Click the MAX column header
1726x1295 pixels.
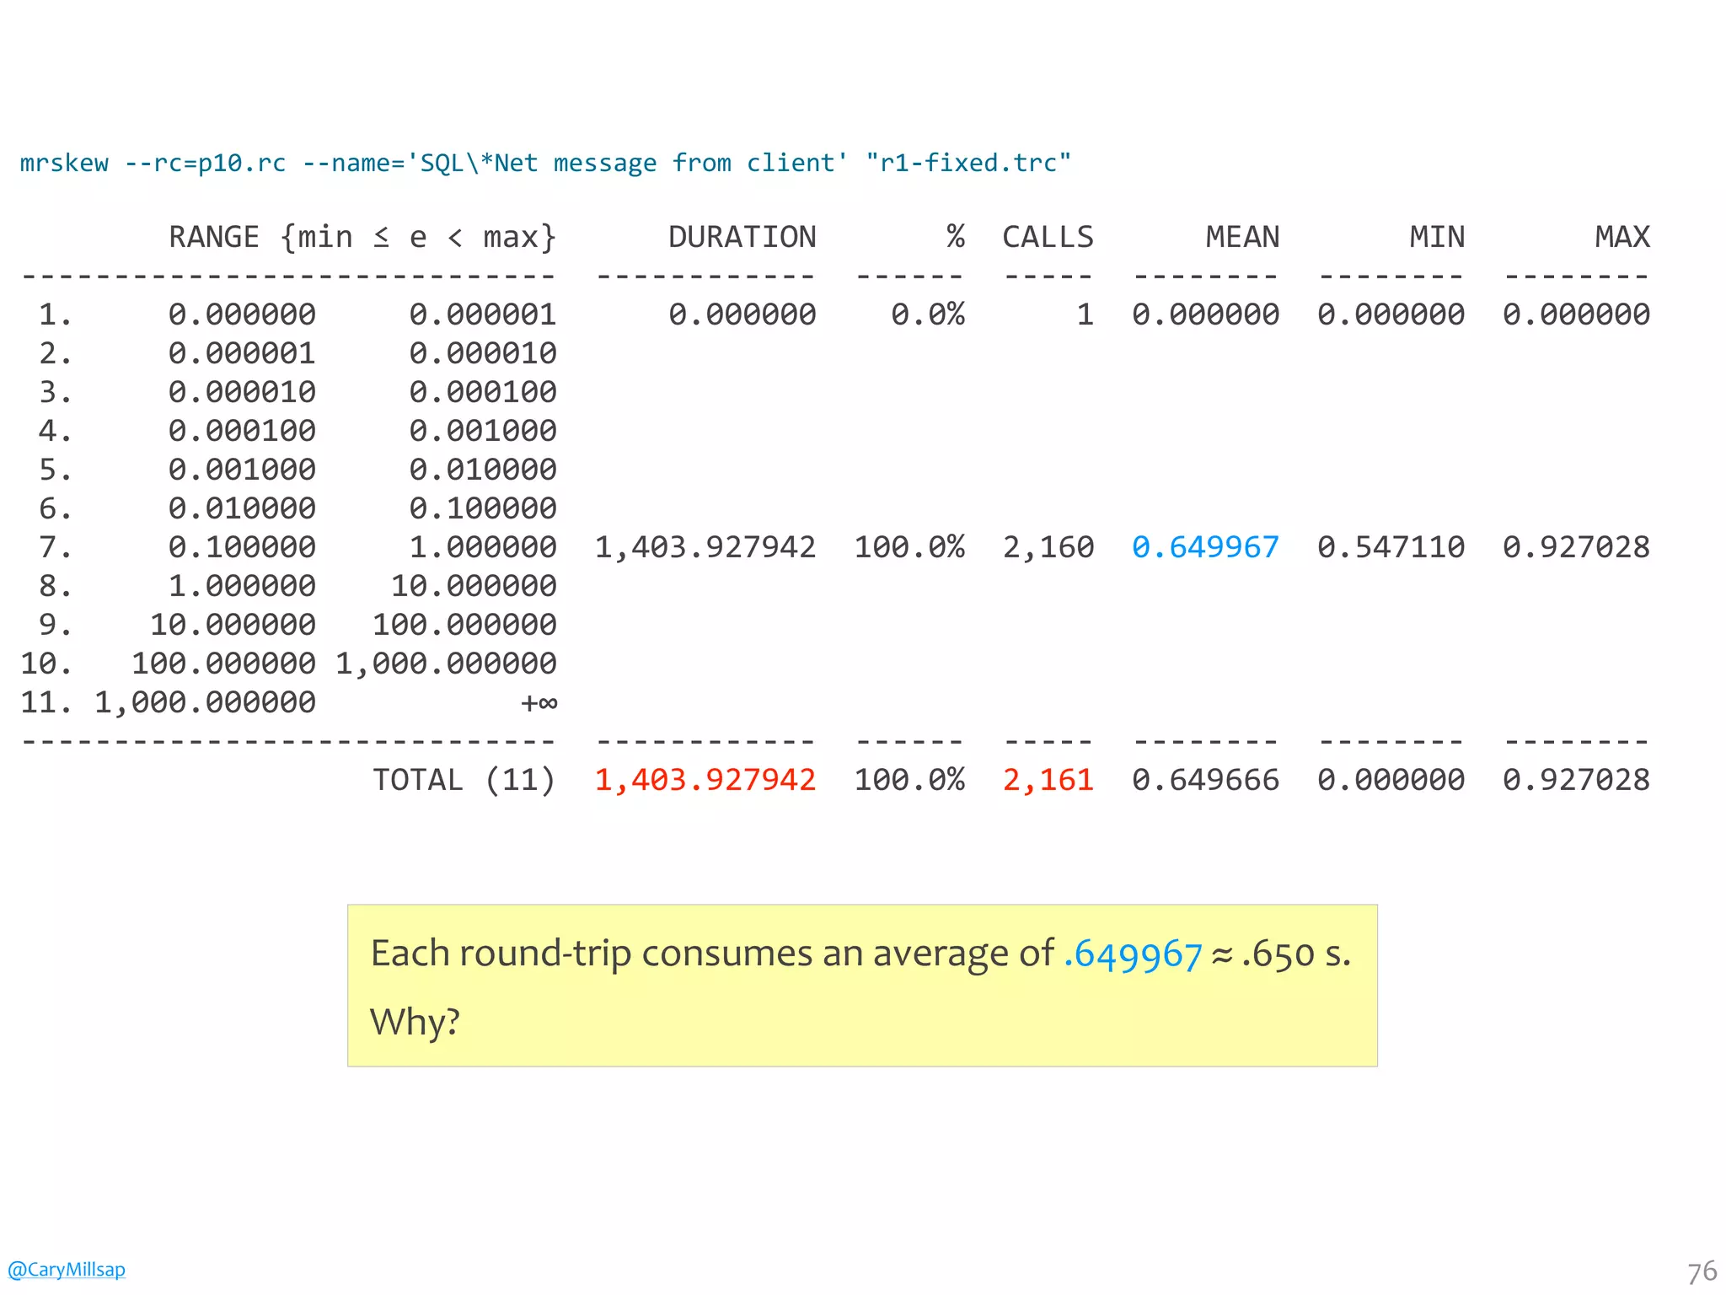point(1622,237)
